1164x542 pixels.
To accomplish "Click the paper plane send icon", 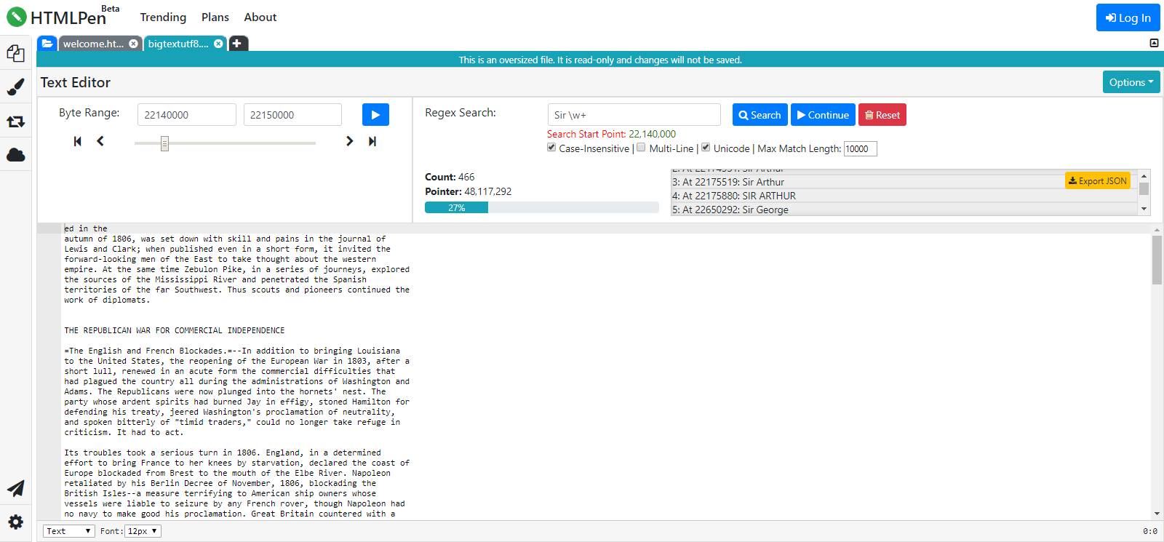I will 15,488.
